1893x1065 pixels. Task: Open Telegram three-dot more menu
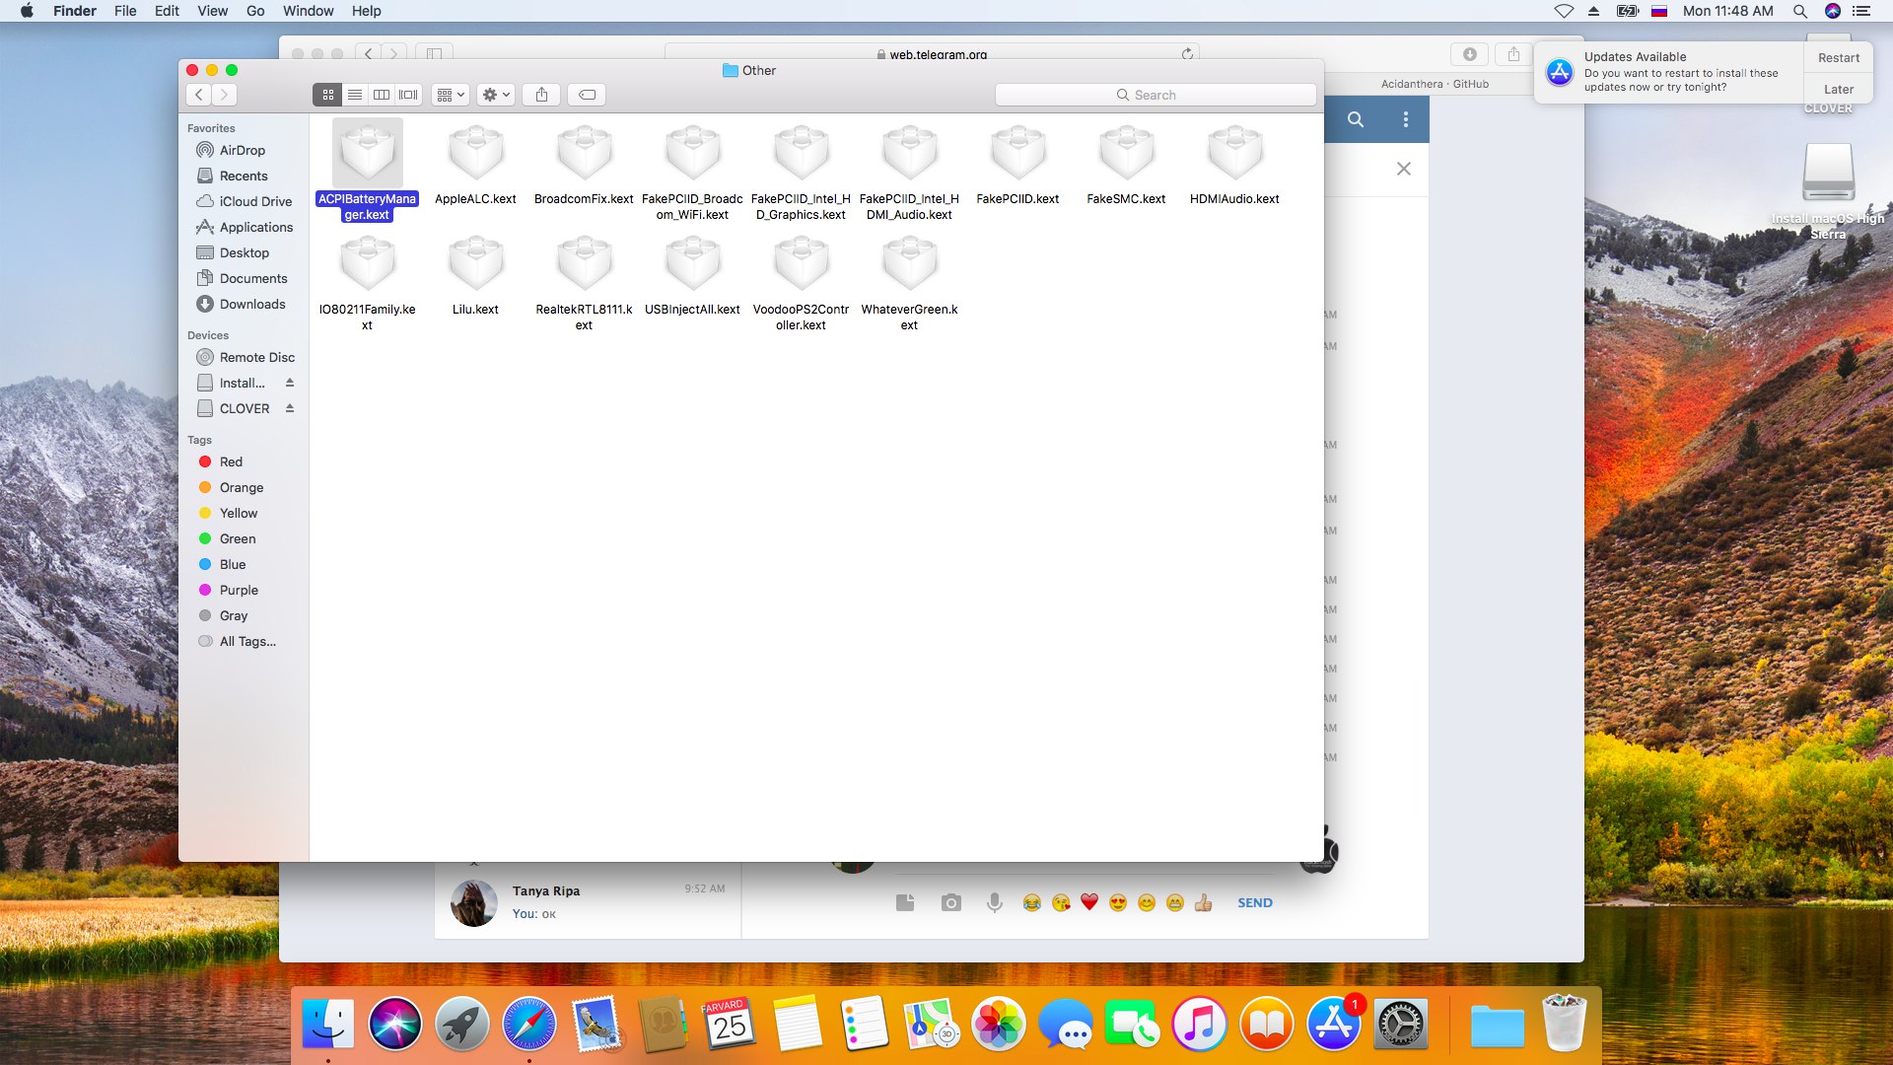click(x=1406, y=119)
